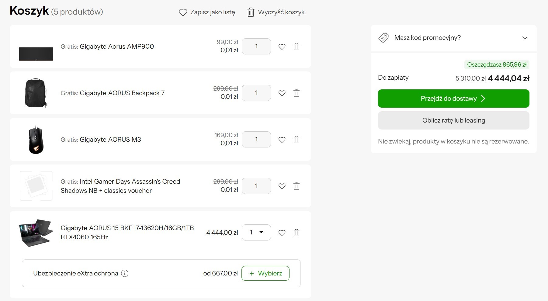Open Intel Gamer Days Assassin's Creed voucher name
The height and width of the screenshot is (301, 548).
[120, 186]
